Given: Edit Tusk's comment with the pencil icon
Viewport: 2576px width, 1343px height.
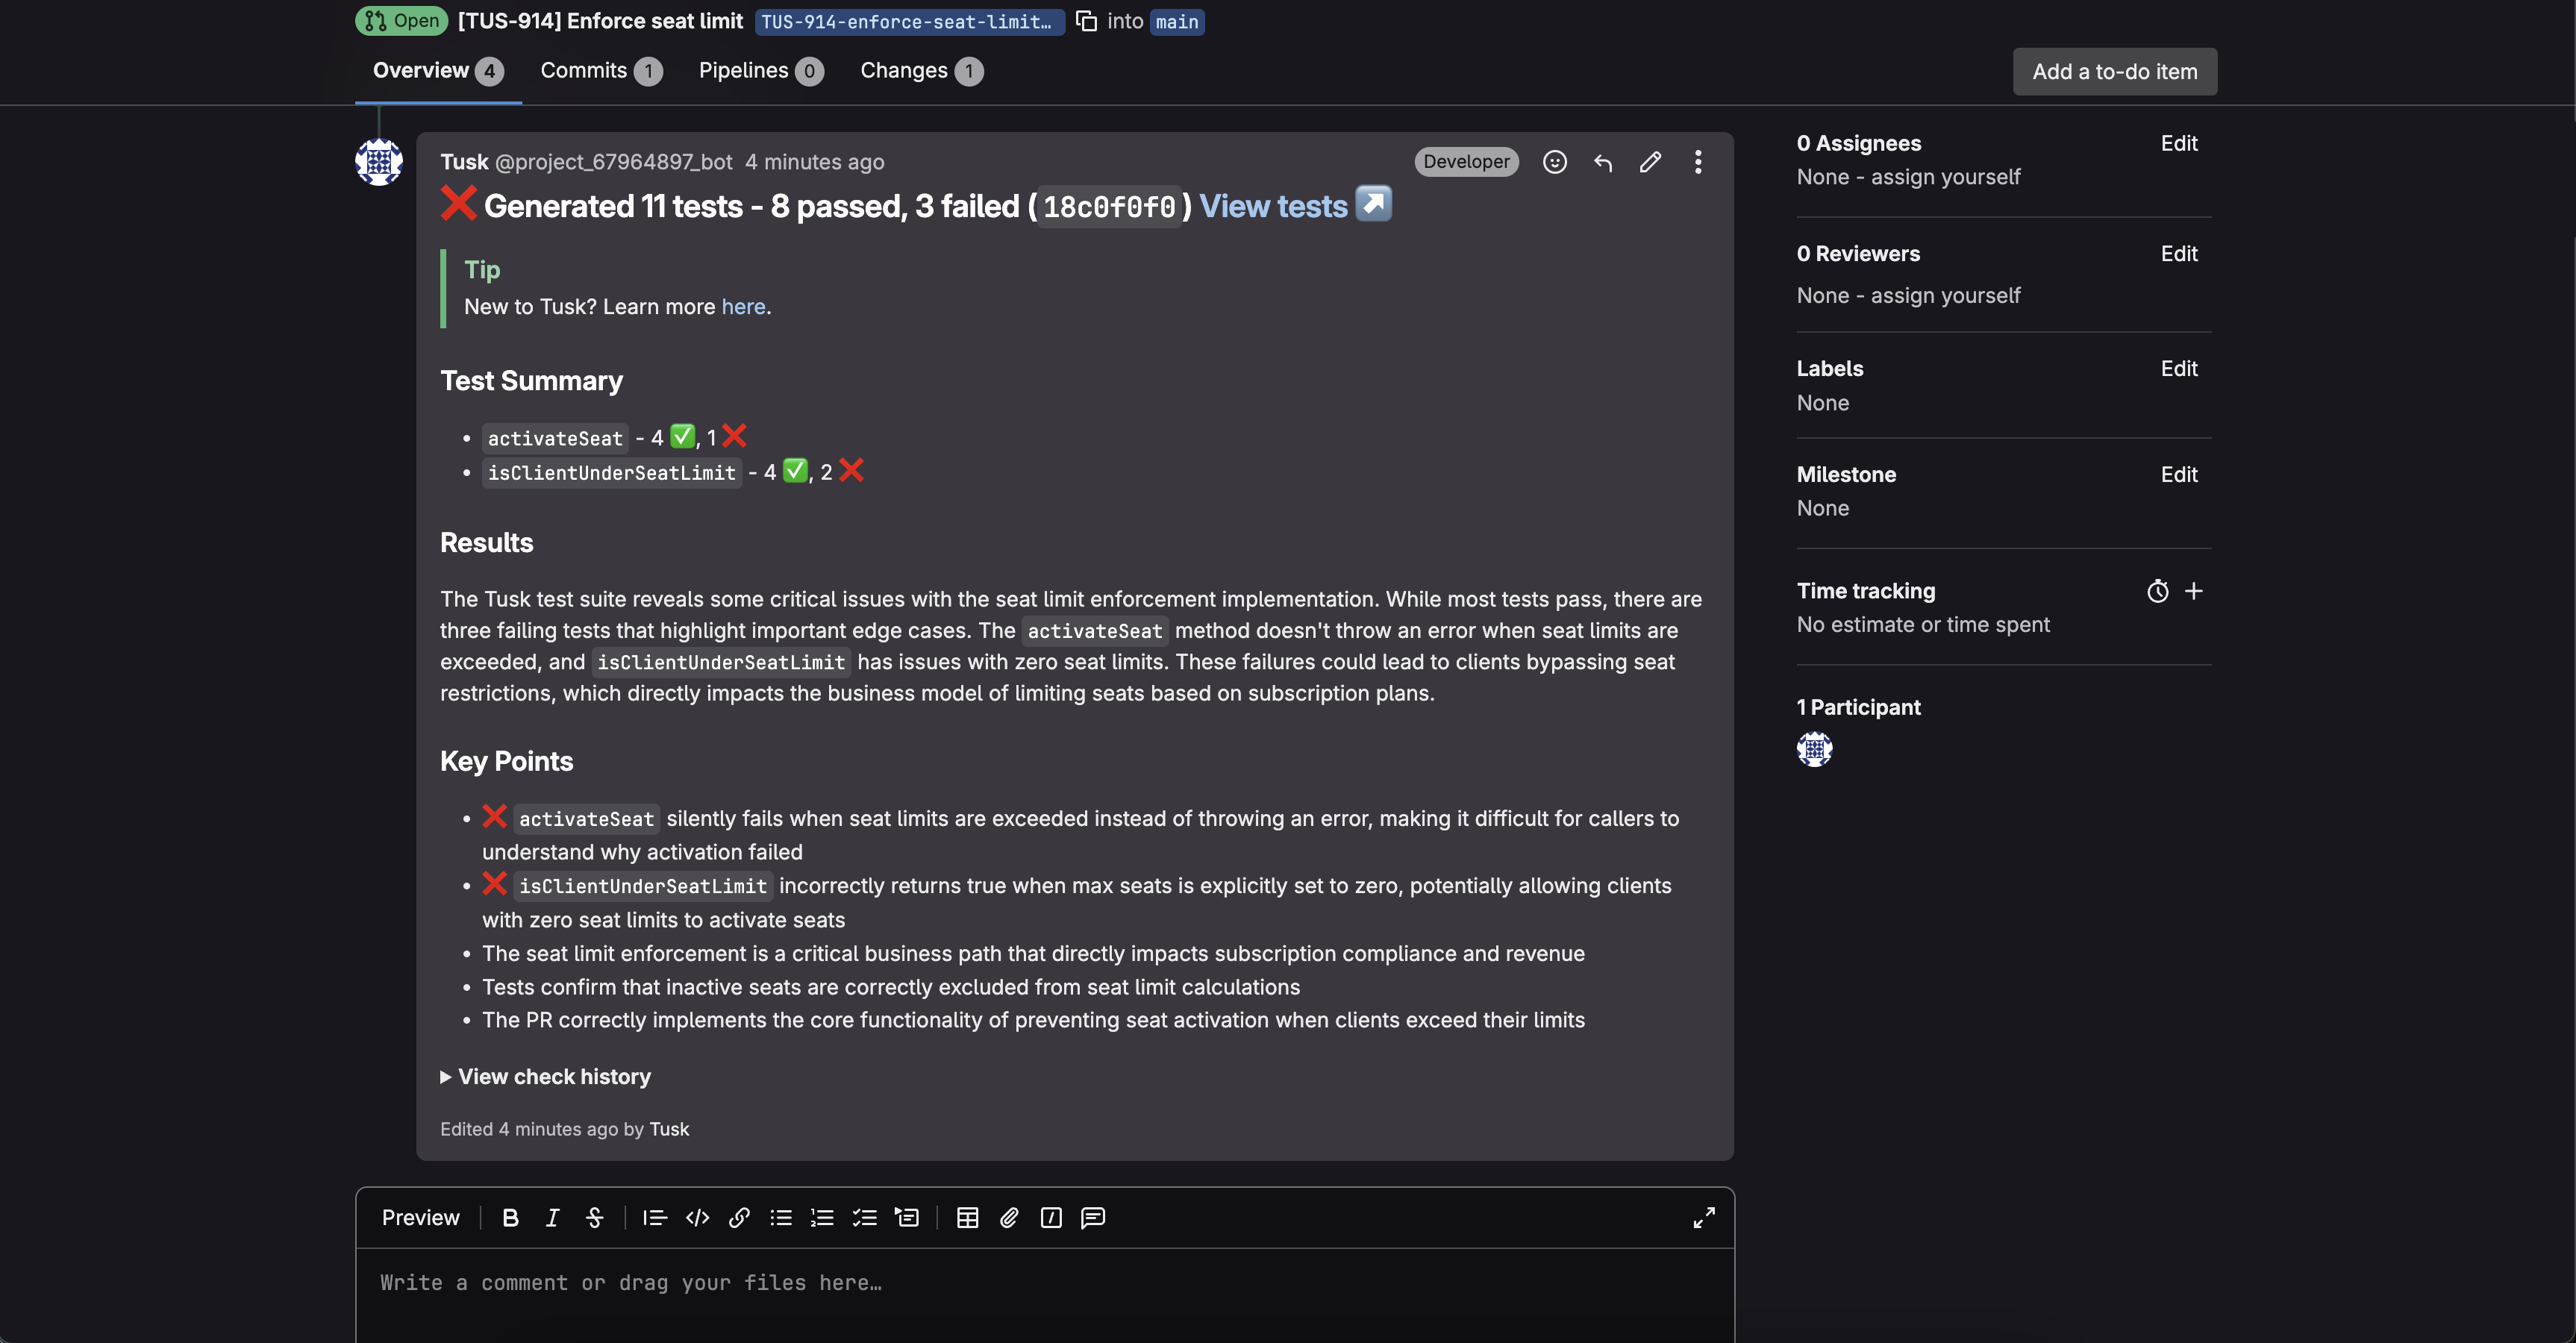Looking at the screenshot, I should click(1650, 161).
